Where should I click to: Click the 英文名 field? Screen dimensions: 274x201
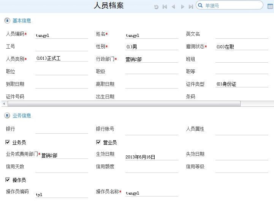pyautogui.click(x=242, y=35)
